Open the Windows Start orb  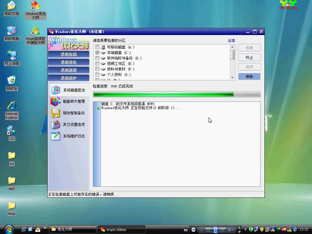point(9,229)
